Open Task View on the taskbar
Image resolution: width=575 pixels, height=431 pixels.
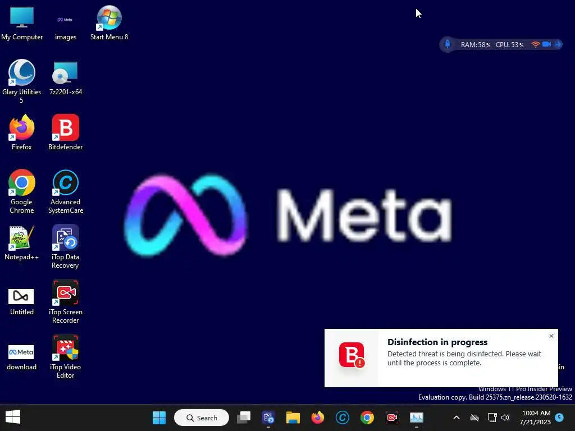tap(244, 418)
